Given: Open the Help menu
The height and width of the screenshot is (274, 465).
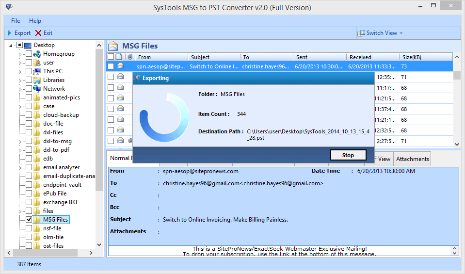Looking at the screenshot, I should [x=35, y=21].
